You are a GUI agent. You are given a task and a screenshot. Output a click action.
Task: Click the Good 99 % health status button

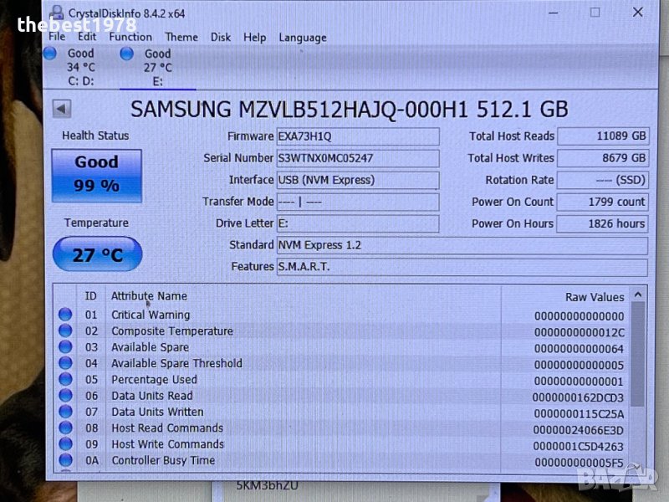point(96,175)
